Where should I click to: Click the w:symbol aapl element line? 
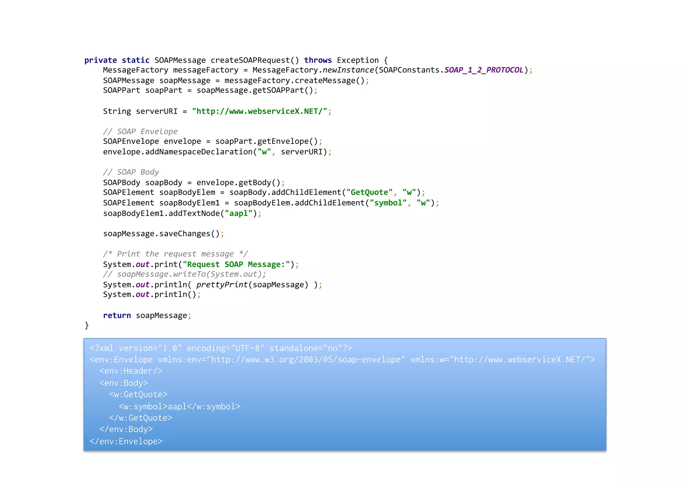tap(179, 407)
